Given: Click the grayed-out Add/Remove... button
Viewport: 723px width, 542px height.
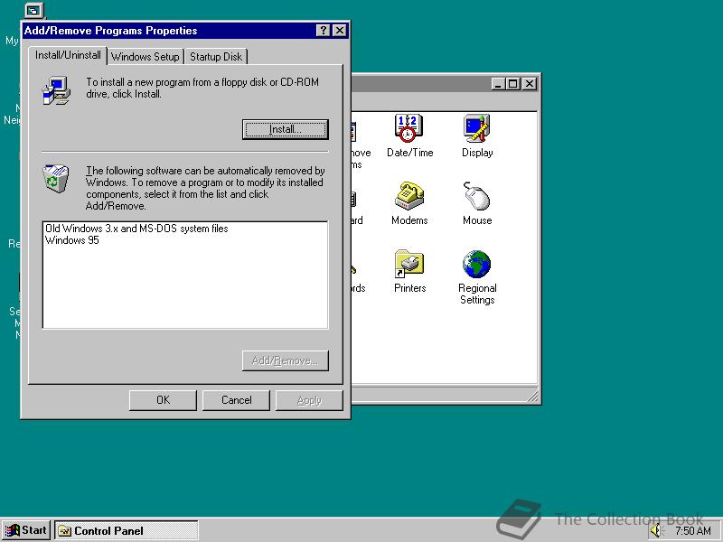Looking at the screenshot, I should pyautogui.click(x=286, y=360).
